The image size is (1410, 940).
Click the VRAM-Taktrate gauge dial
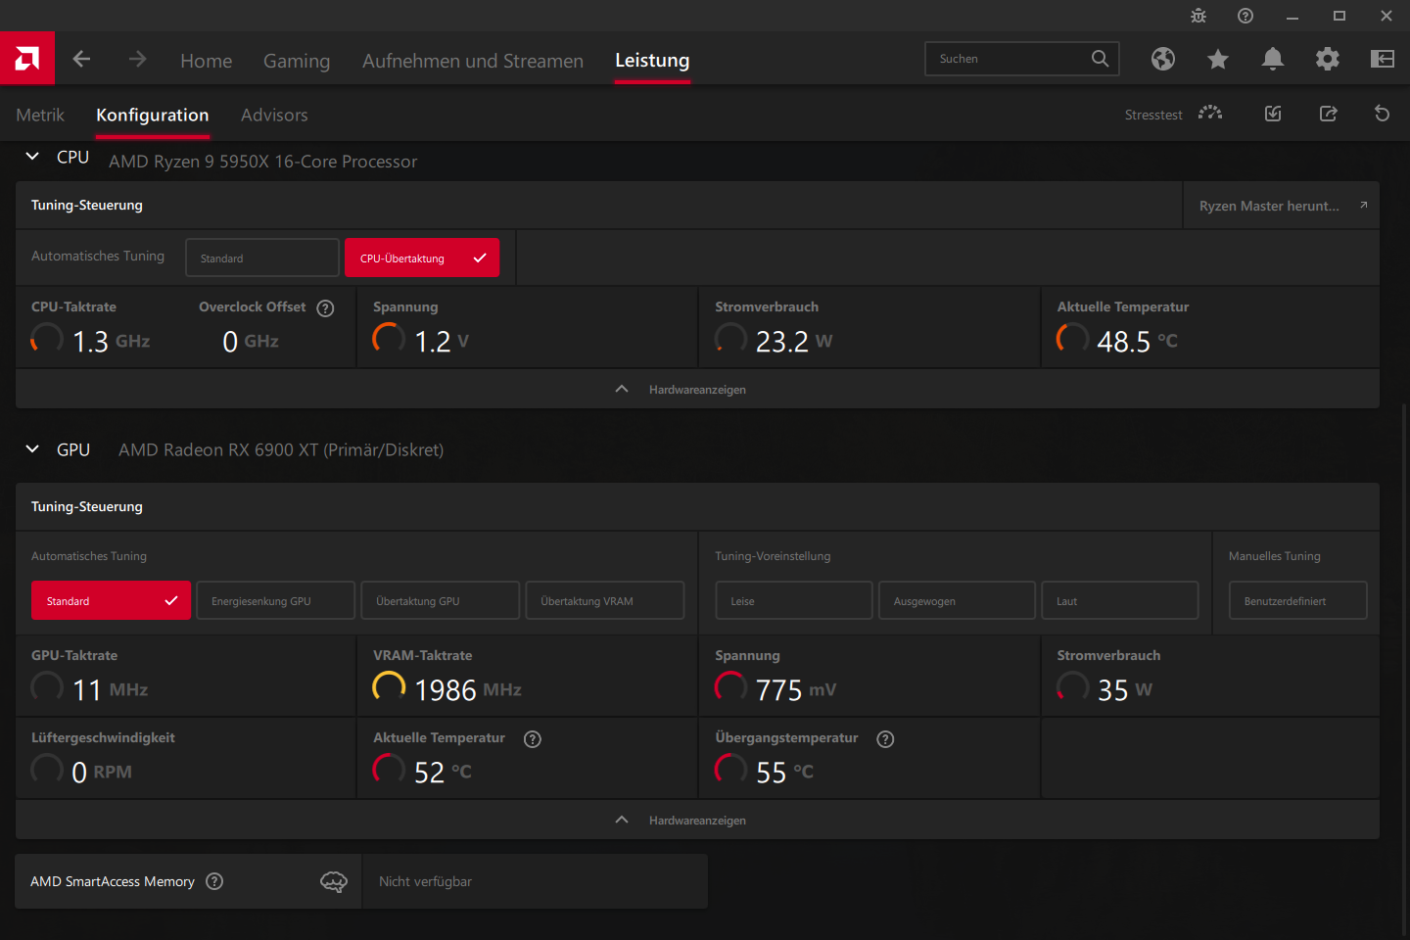[x=389, y=687]
